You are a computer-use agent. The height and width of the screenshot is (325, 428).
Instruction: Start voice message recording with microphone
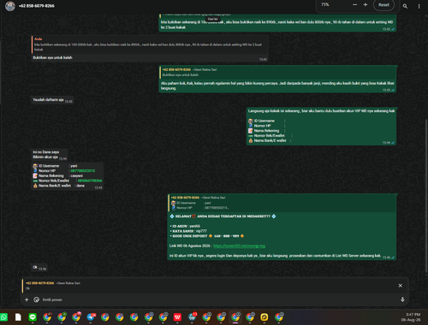point(402,299)
